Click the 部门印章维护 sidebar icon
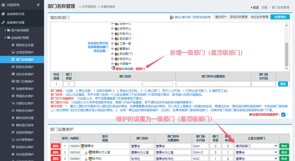The image size is (295, 161). tap(13, 81)
